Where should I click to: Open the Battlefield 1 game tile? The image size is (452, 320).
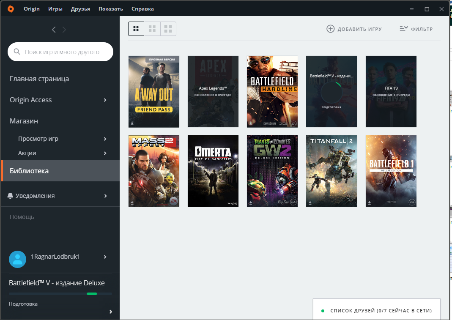pos(391,171)
